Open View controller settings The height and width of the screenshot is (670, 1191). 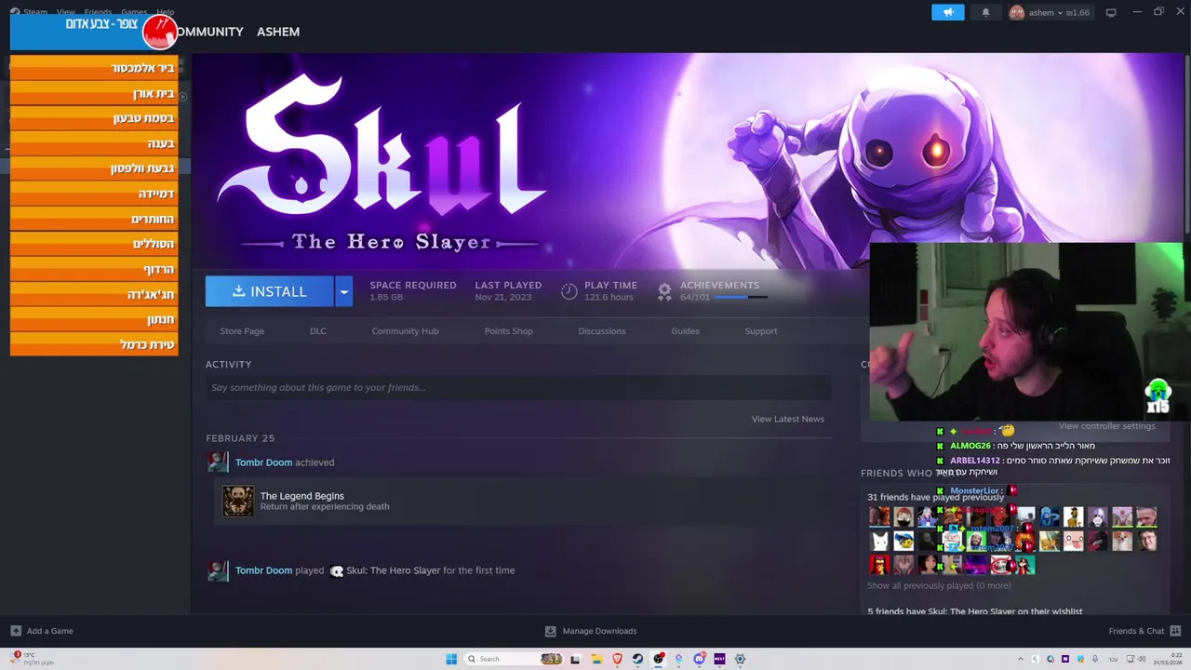[x=1107, y=426]
